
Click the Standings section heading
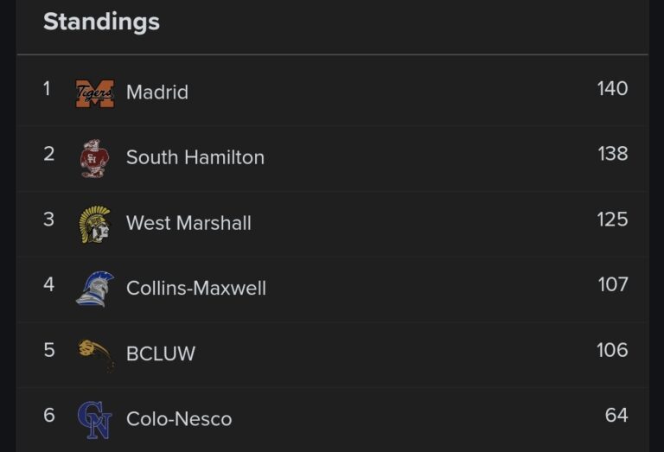tap(101, 22)
